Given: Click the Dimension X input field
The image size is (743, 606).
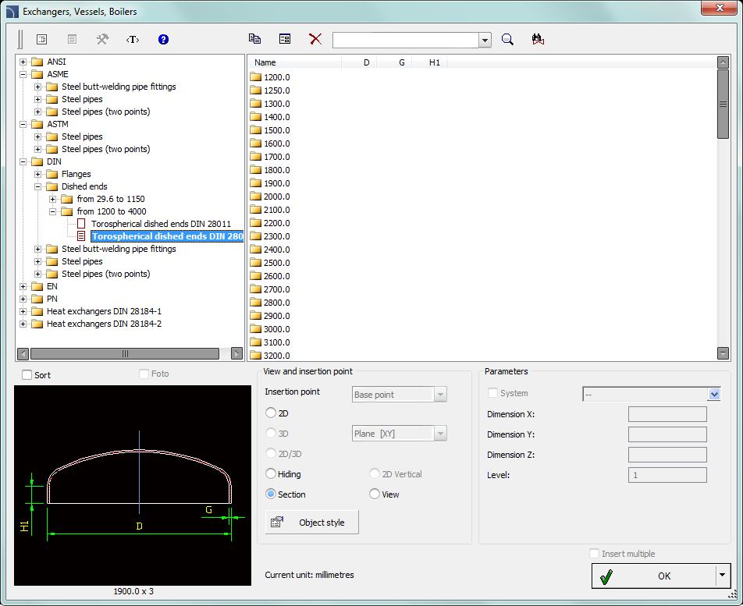Looking at the screenshot, I should coord(667,414).
